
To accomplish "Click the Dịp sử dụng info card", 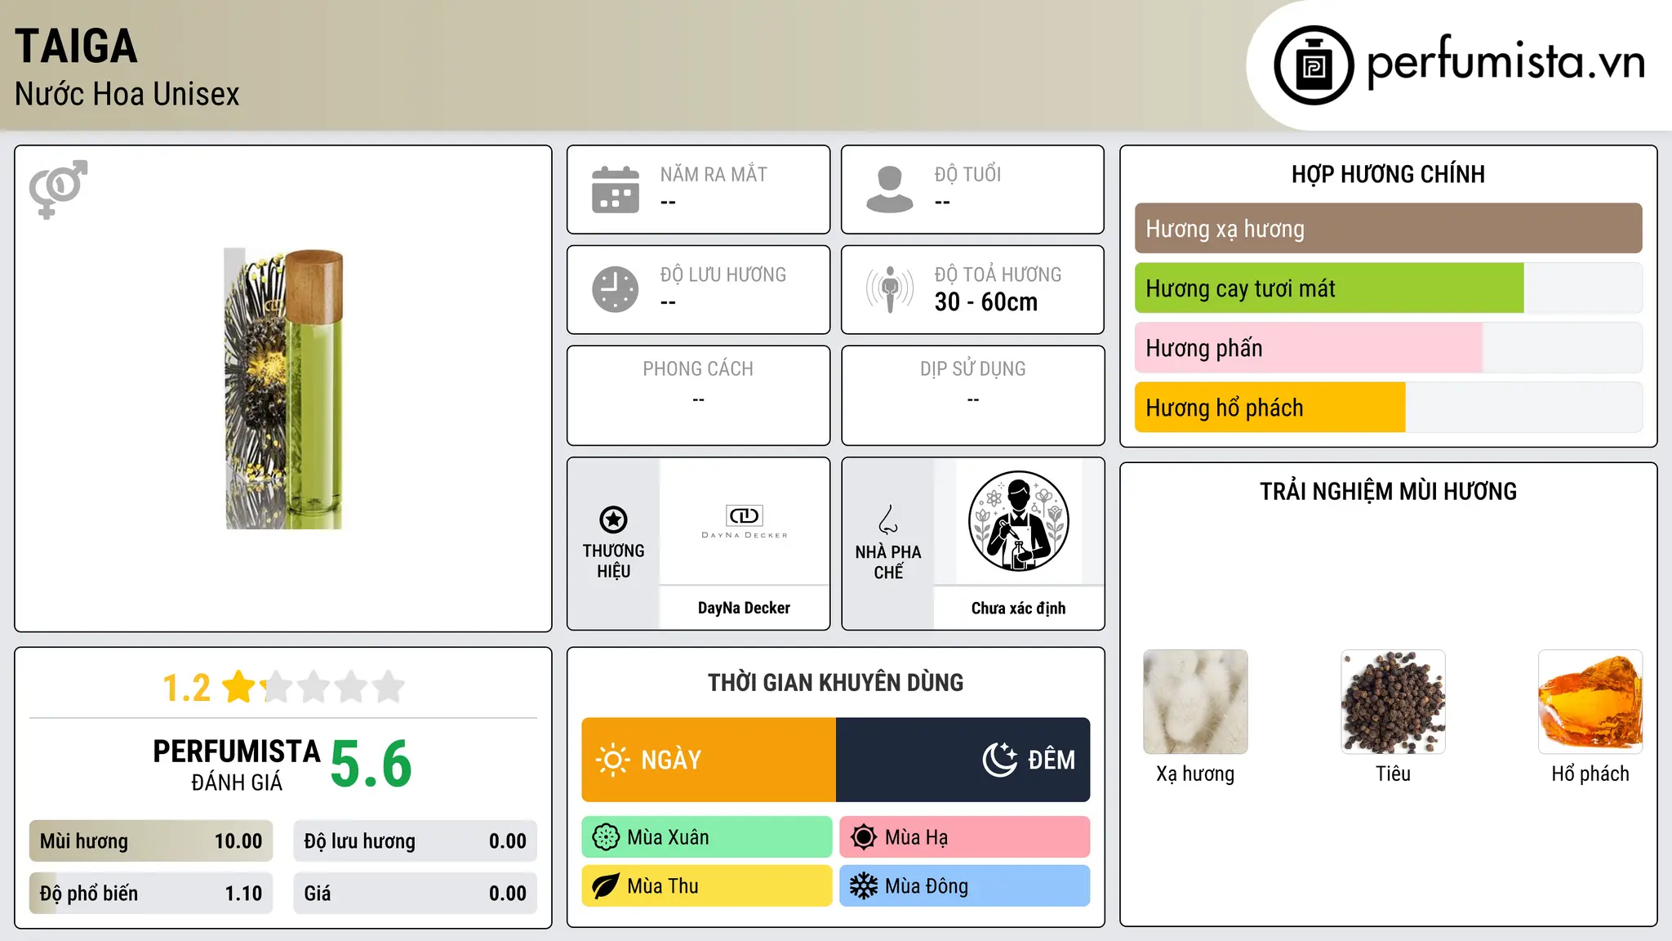I will click(973, 395).
